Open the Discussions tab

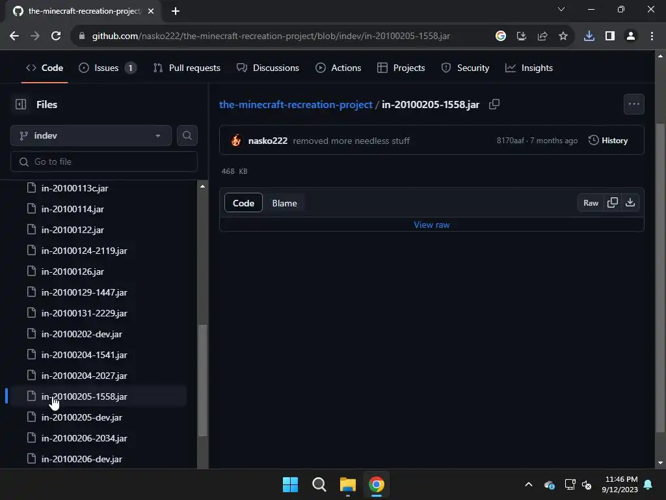(x=267, y=68)
